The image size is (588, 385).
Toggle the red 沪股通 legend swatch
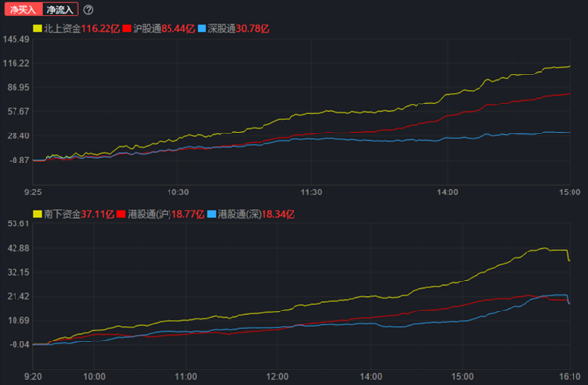(127, 28)
